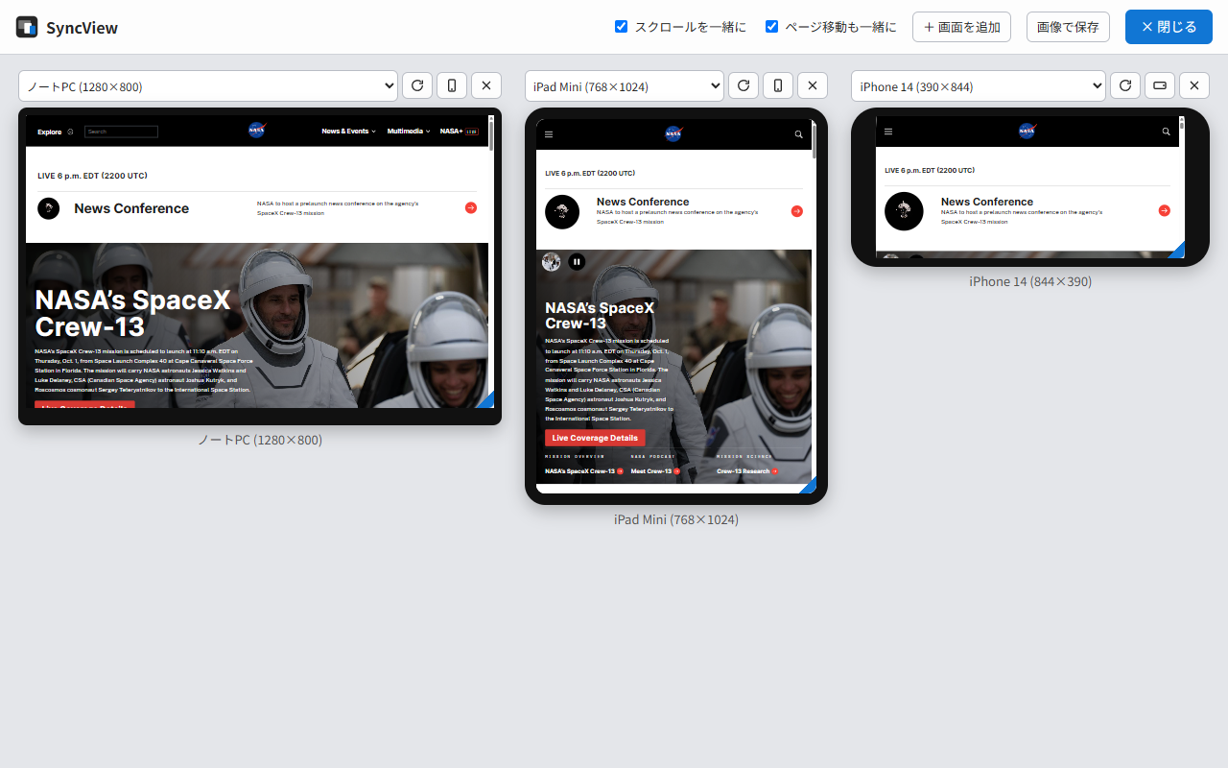Remove the iPad Mini preview panel
The image size is (1228, 768).
pos(813,85)
